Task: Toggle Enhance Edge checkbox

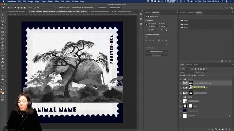Action: point(71,8)
